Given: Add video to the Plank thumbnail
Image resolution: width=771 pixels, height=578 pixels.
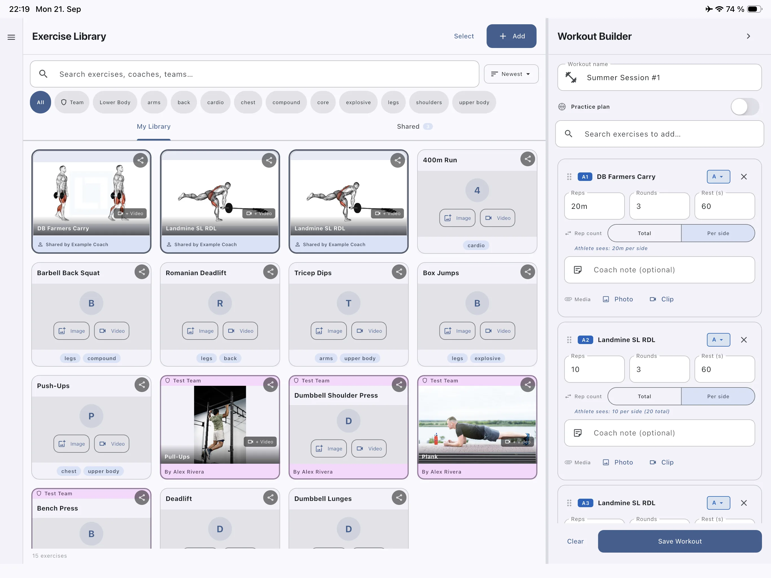Looking at the screenshot, I should coord(517,442).
